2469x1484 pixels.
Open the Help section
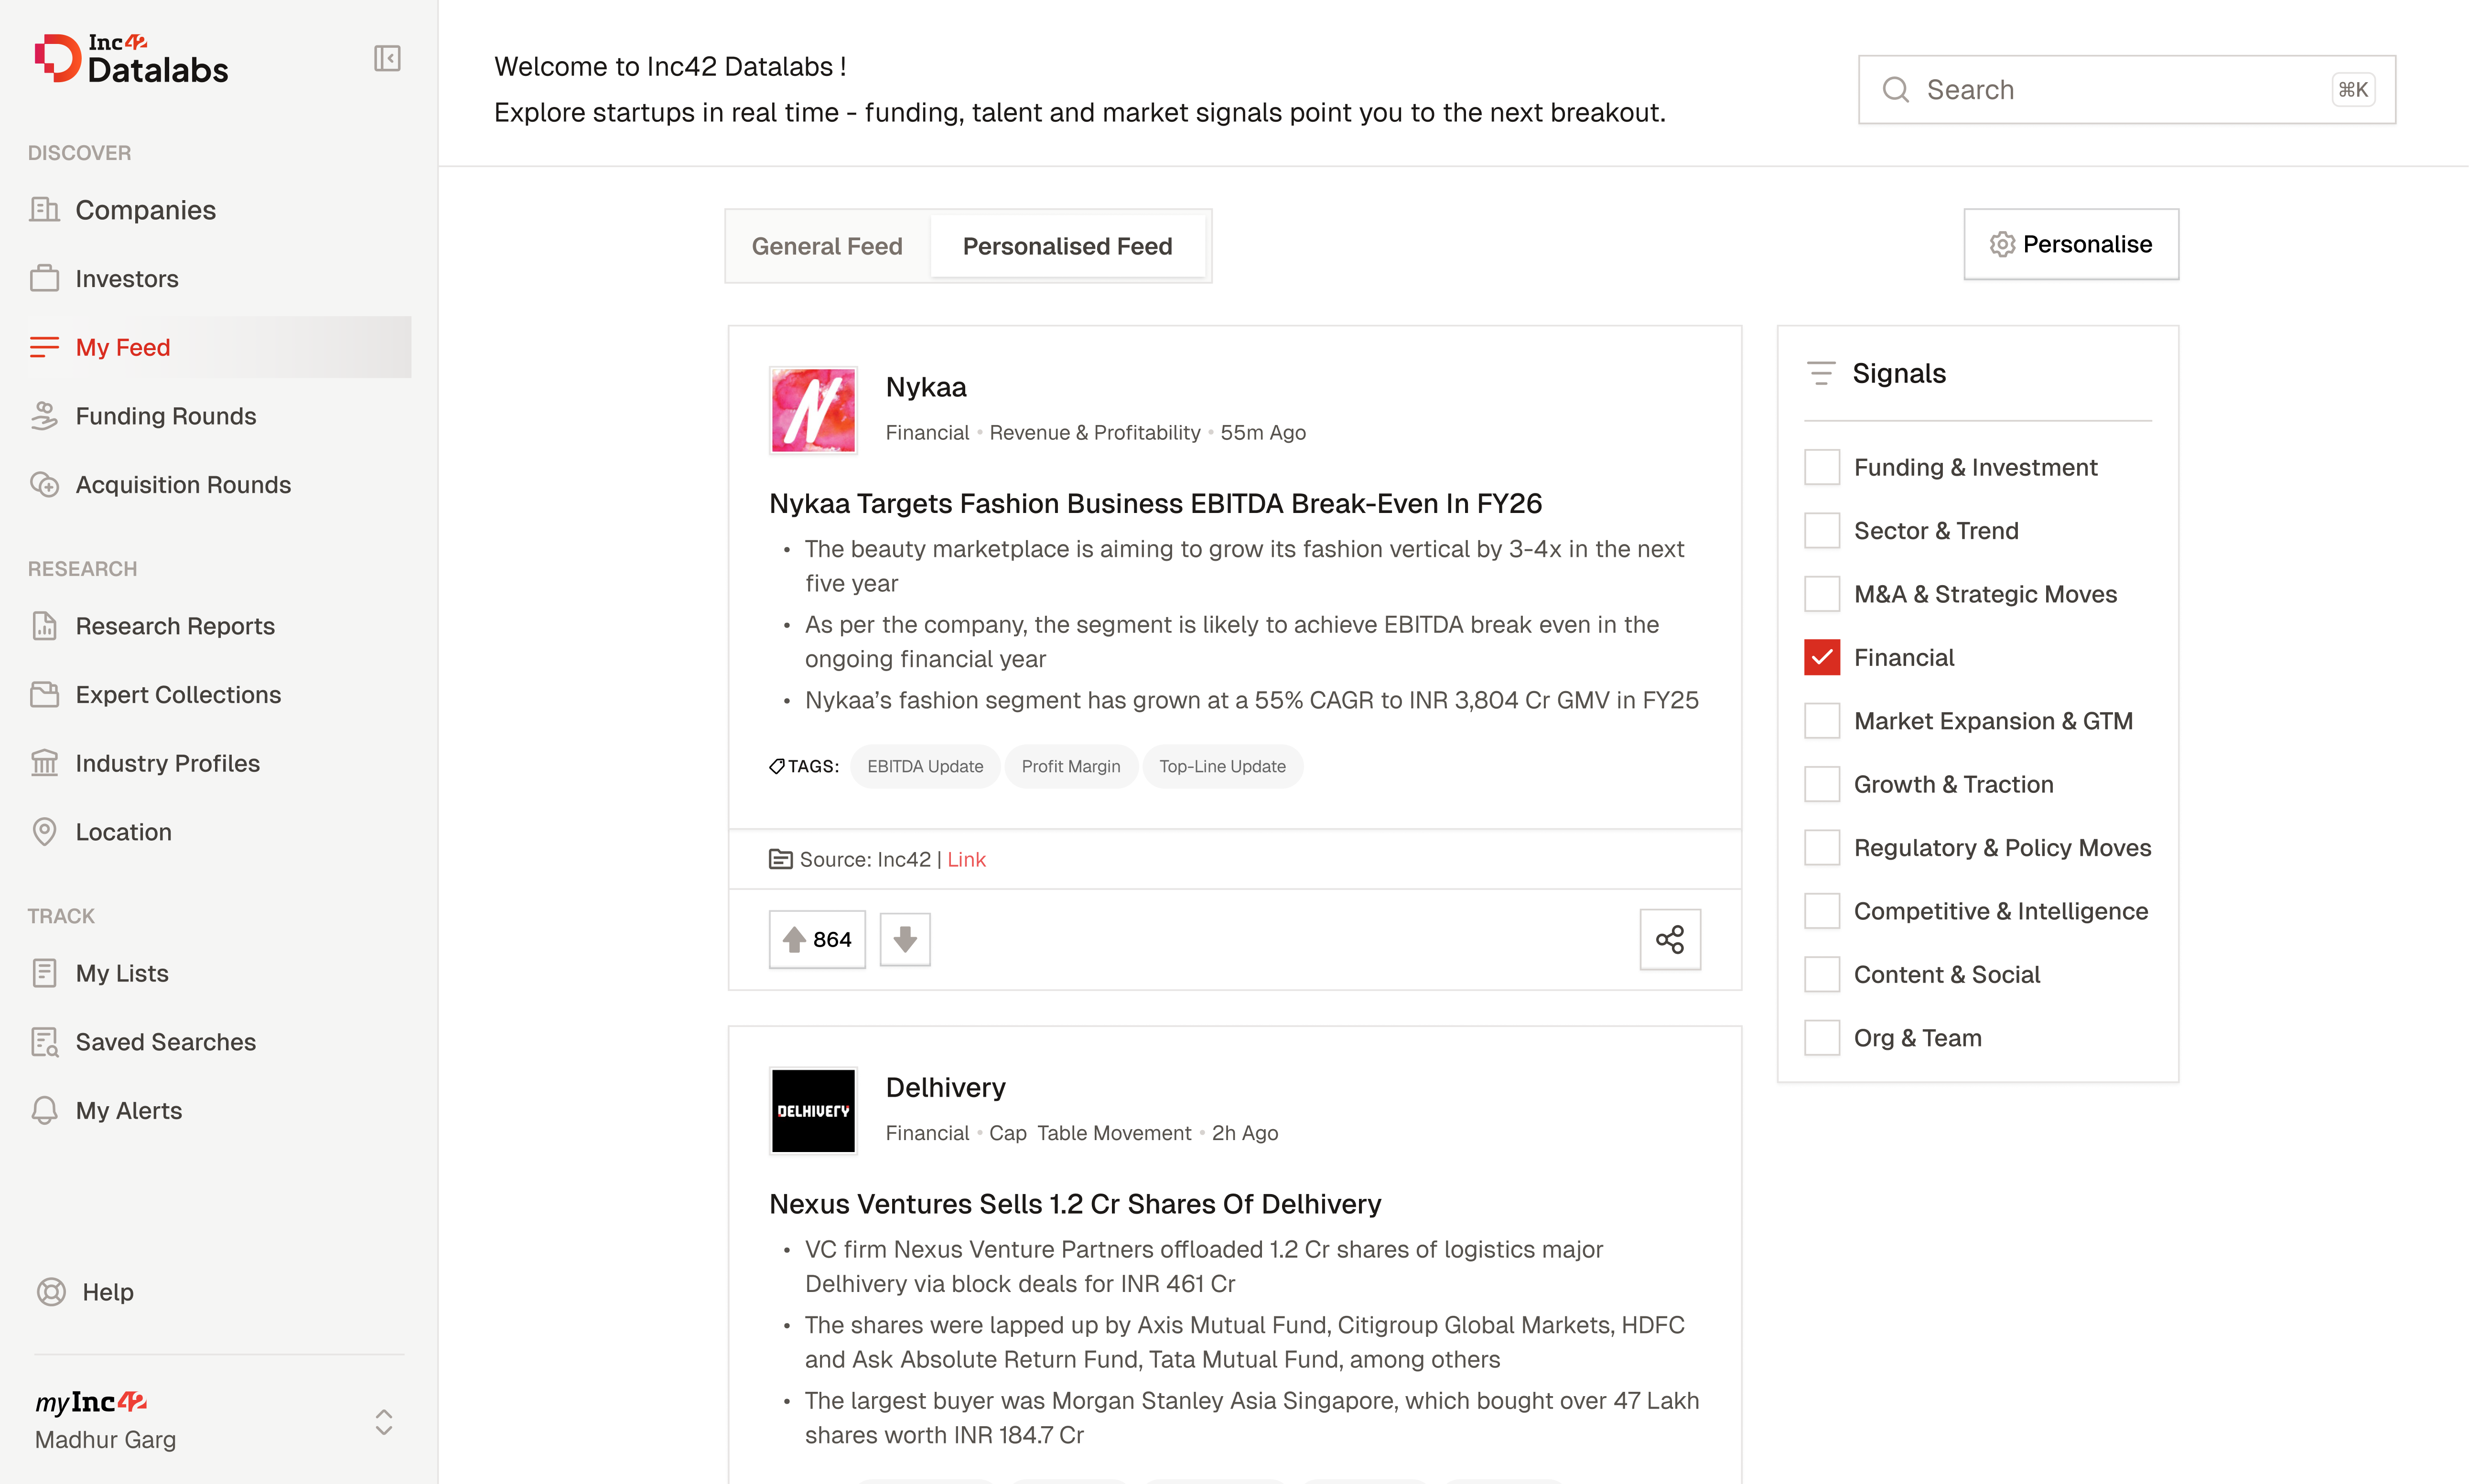pyautogui.click(x=107, y=1292)
